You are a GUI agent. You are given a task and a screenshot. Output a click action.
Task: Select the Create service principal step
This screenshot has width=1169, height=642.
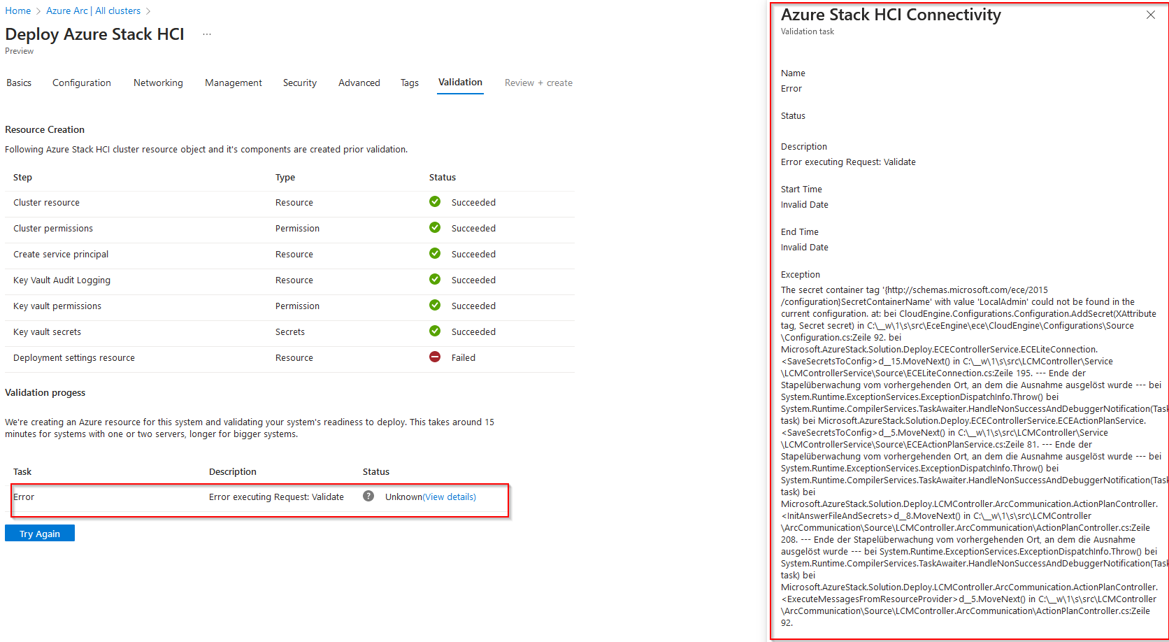coord(61,254)
